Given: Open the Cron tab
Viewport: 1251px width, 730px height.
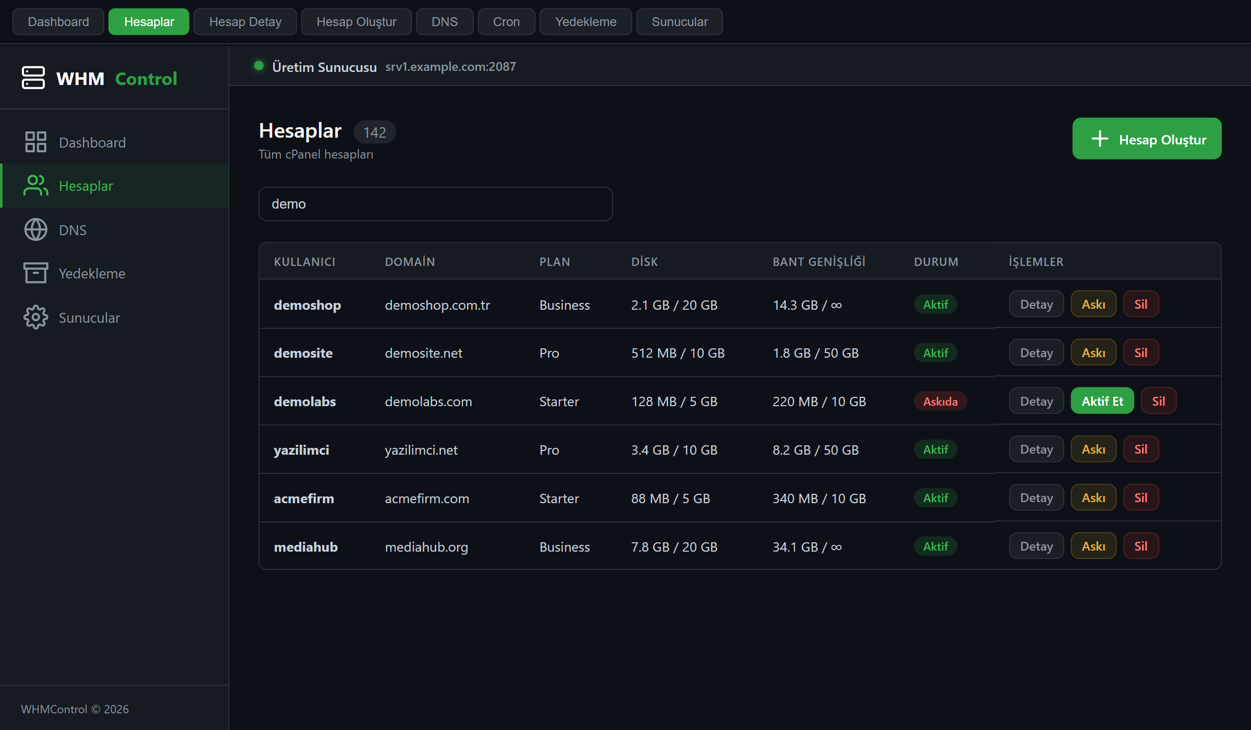Looking at the screenshot, I should pos(506,21).
